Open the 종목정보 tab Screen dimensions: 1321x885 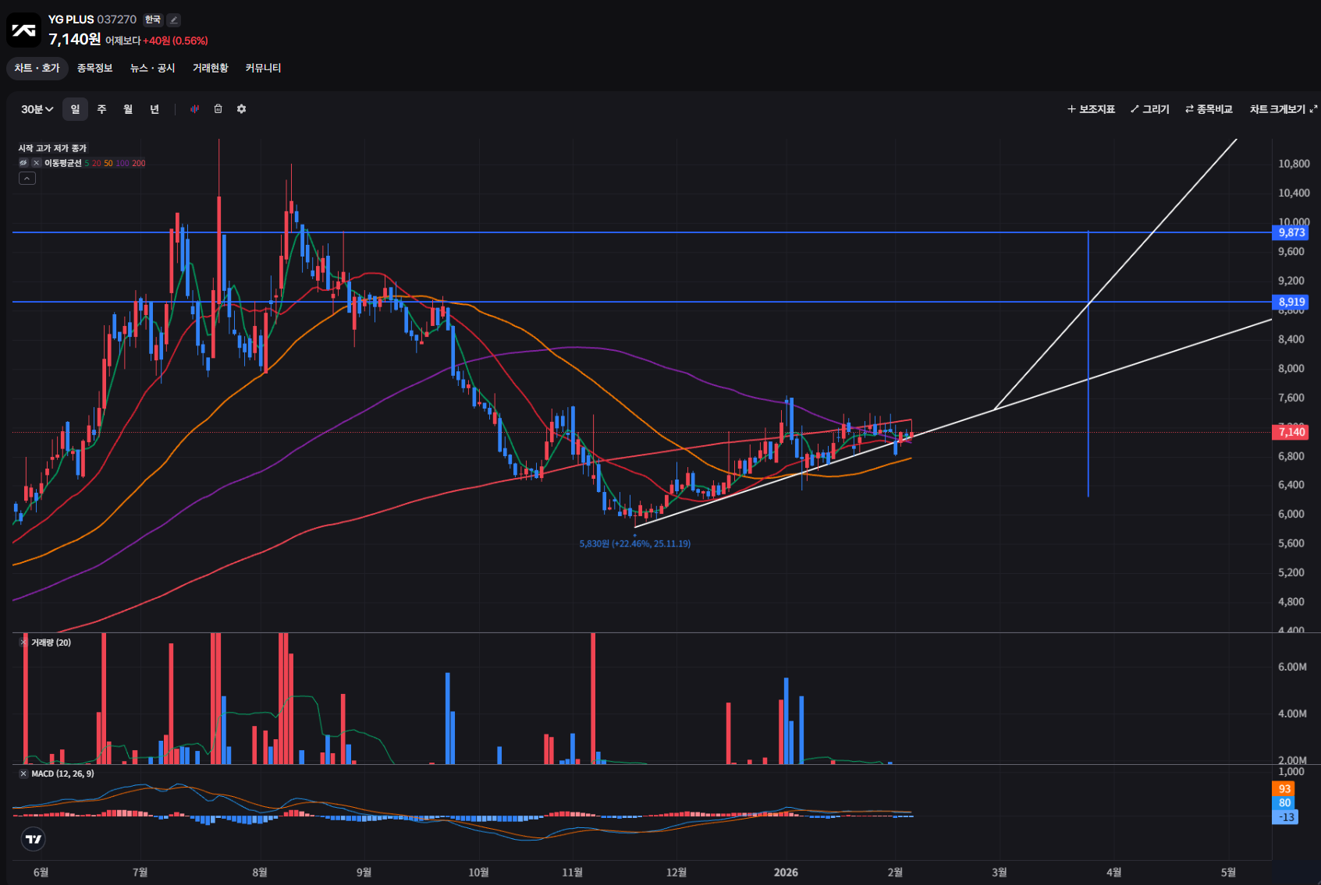pos(95,68)
